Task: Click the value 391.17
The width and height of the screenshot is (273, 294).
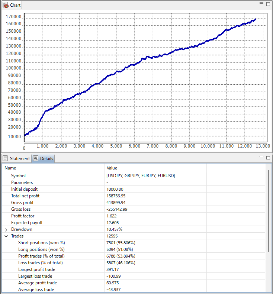Action: pyautogui.click(x=113, y=269)
